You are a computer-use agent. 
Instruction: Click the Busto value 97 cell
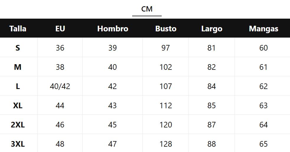(x=166, y=48)
